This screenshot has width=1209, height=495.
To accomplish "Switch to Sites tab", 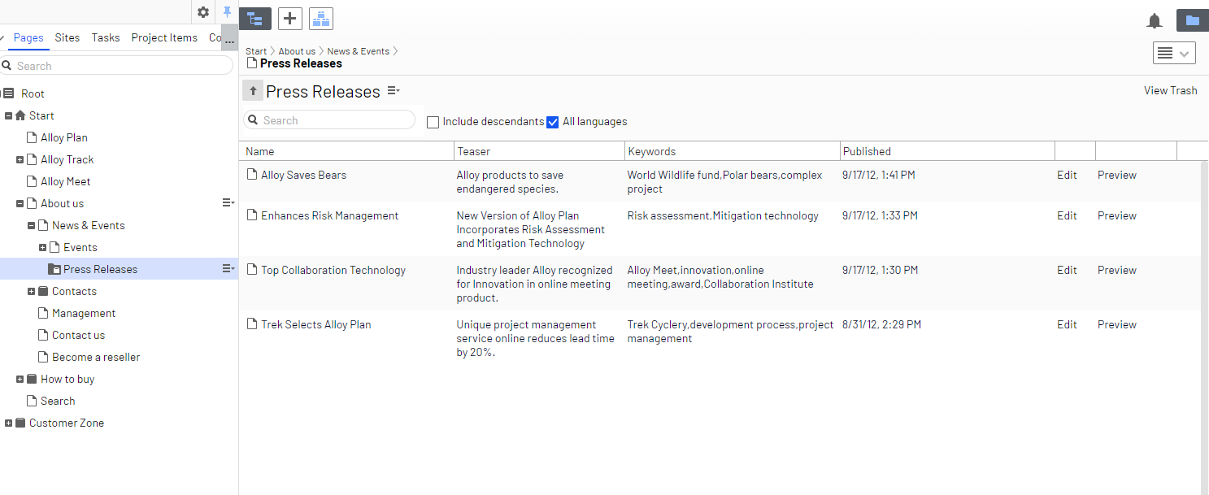I will click(x=67, y=37).
